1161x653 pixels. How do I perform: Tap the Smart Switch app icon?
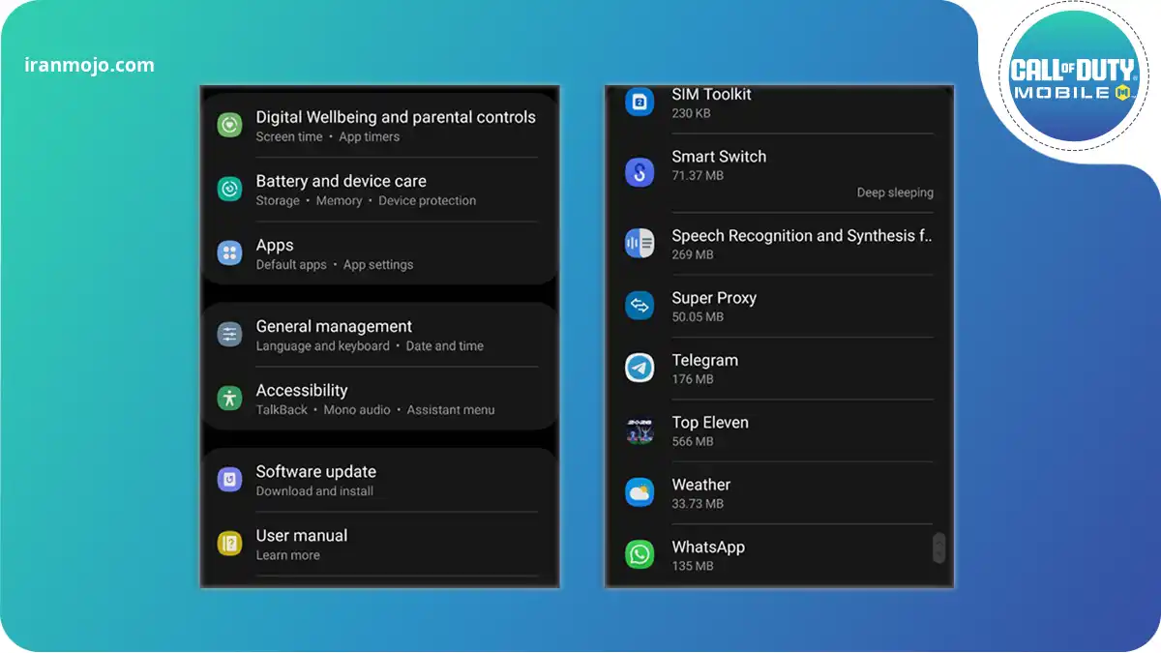[x=640, y=173]
